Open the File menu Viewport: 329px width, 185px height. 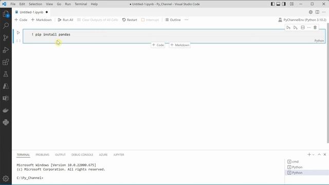point(13,4)
